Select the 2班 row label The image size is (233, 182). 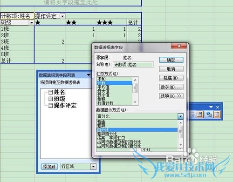[17, 35]
